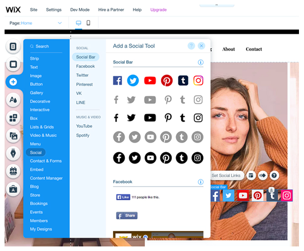Select the black circle YouTube icon
This screenshot has width=304, height=251.
pos(150,158)
